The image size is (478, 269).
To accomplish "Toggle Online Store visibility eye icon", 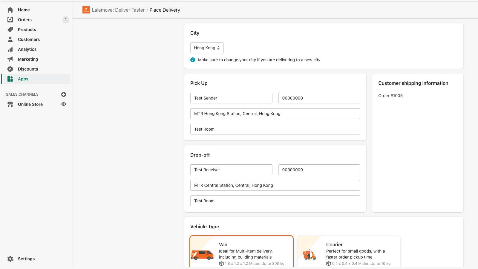I will click(64, 104).
